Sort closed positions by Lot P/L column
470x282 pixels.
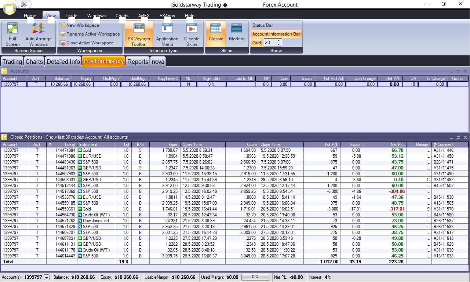point(322,144)
